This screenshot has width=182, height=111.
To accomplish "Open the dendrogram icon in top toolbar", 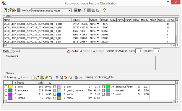I will coord(80,10).
